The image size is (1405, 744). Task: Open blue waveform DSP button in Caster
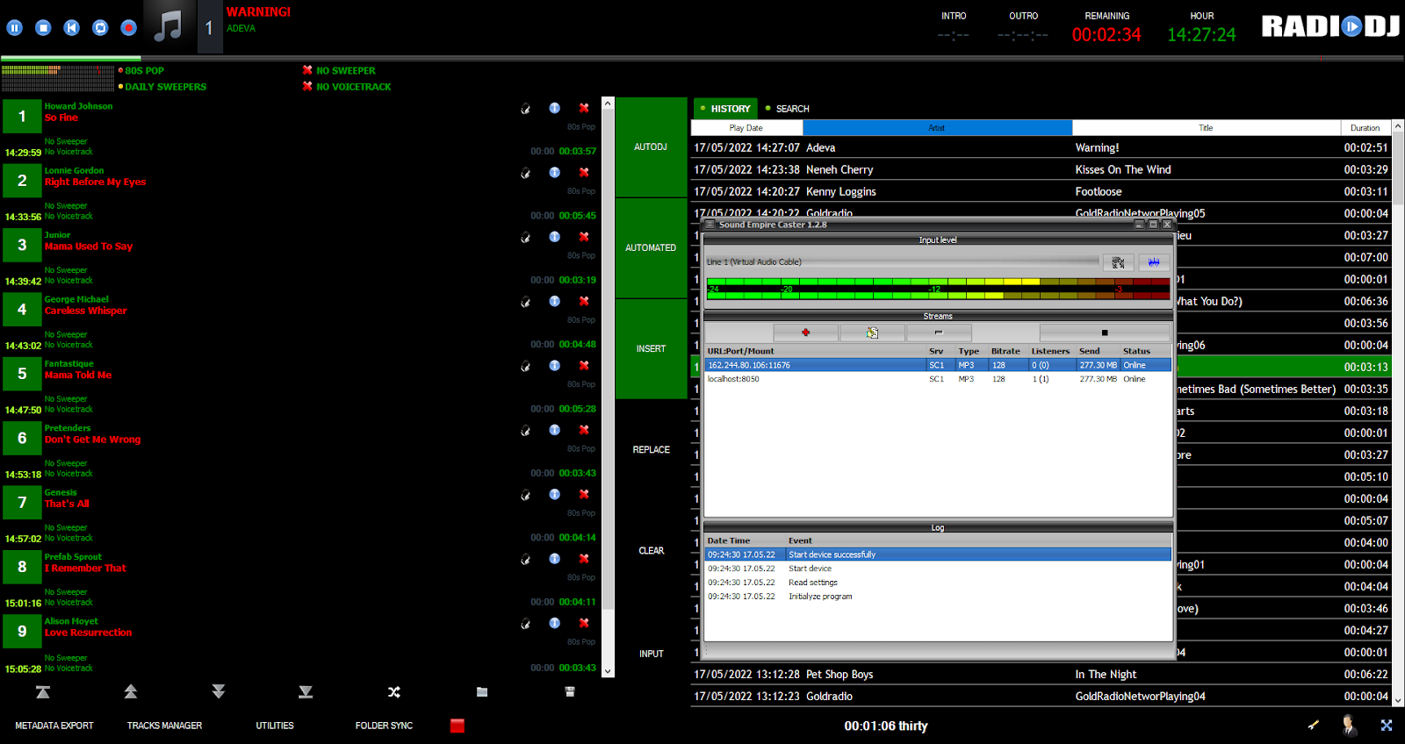pos(1154,262)
